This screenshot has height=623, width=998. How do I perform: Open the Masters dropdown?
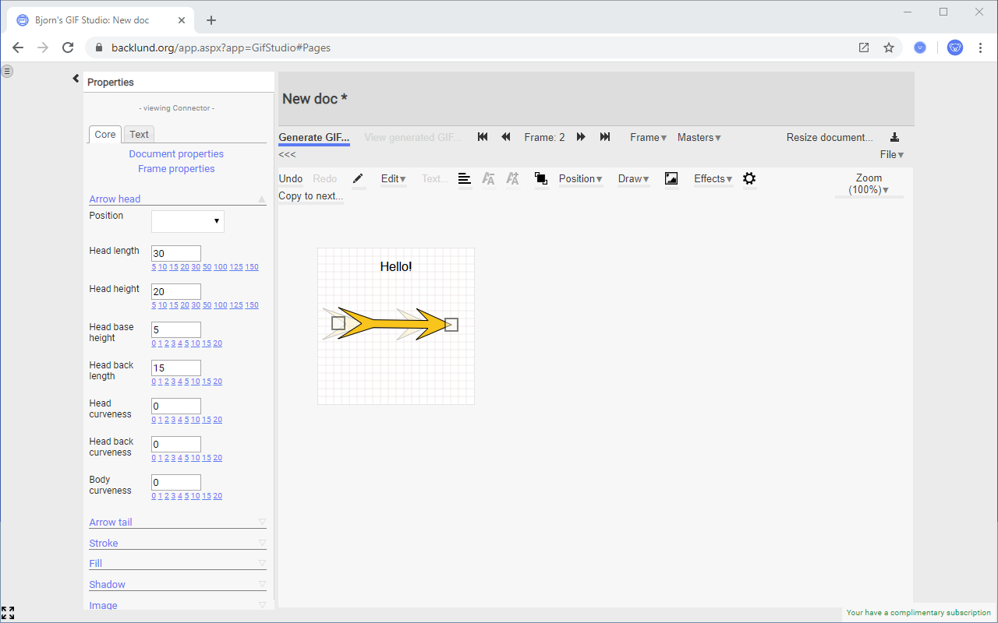coord(698,137)
